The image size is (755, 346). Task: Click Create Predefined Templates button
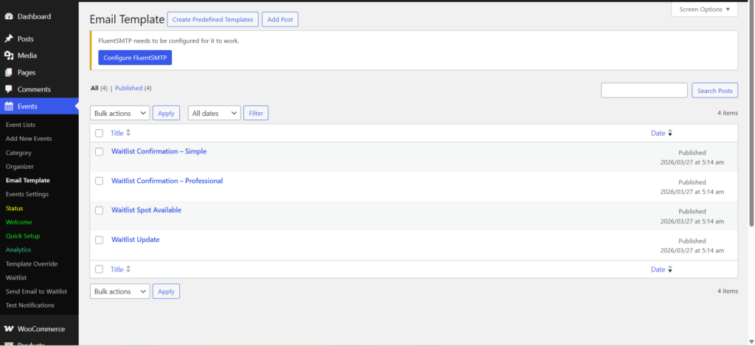point(213,19)
